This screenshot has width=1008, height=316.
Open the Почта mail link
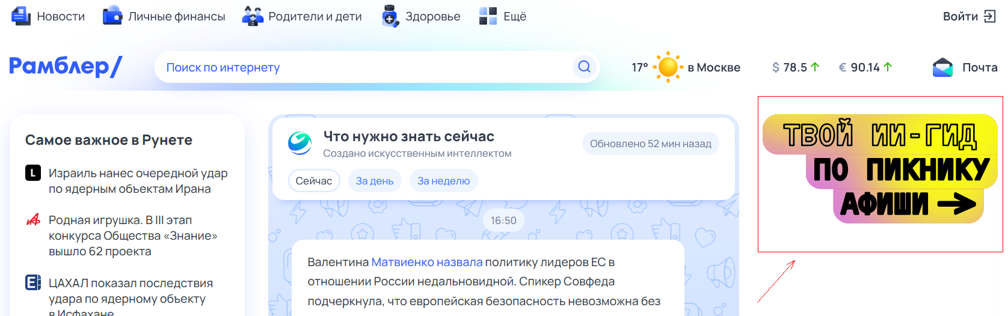tap(980, 67)
